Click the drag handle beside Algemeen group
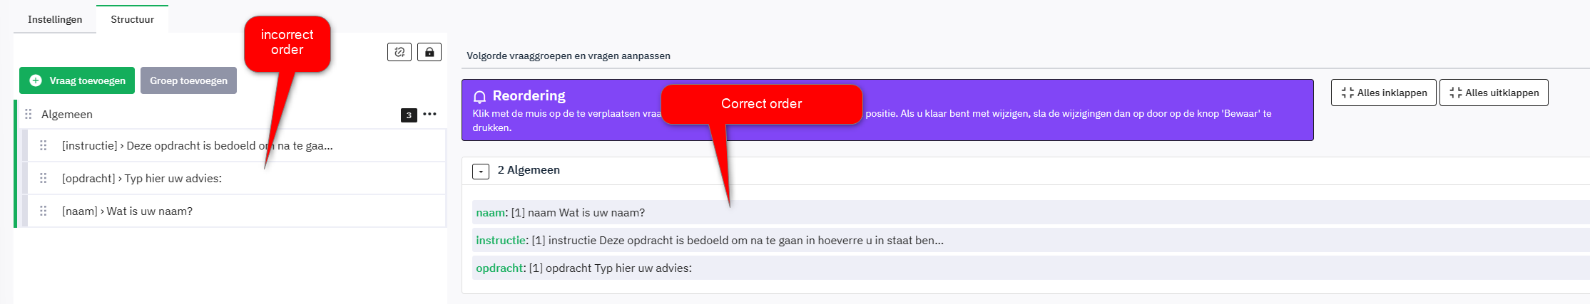The image size is (1590, 304). 29,114
